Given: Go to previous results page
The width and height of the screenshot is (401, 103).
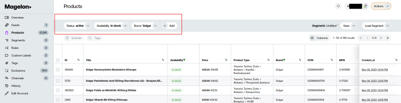Looking at the screenshot, I should pos(367,38).
